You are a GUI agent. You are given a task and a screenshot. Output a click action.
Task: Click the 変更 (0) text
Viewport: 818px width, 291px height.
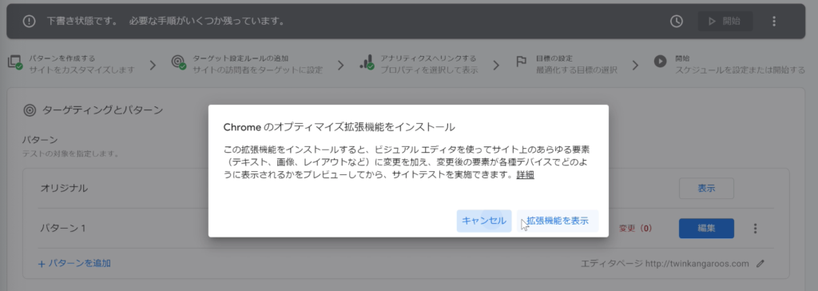pyautogui.click(x=635, y=229)
